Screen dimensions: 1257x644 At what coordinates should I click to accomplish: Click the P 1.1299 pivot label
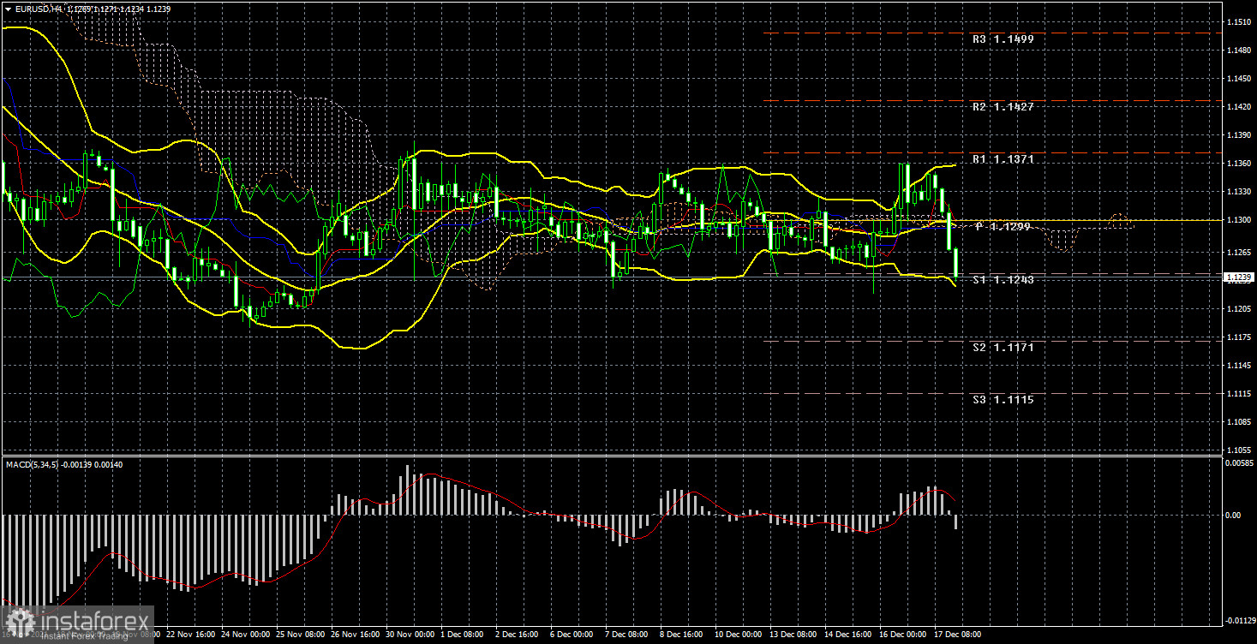tap(1004, 226)
